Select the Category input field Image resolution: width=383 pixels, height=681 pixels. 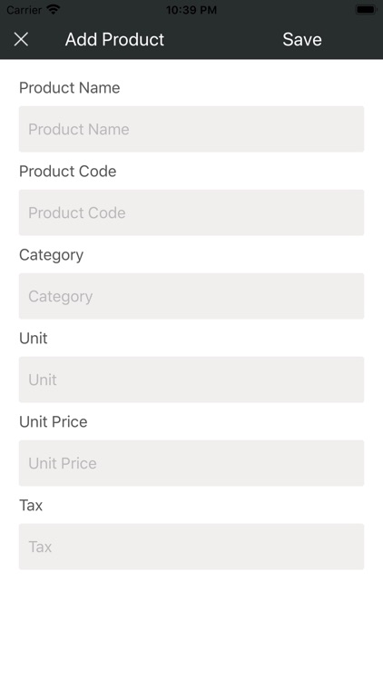pos(191,296)
